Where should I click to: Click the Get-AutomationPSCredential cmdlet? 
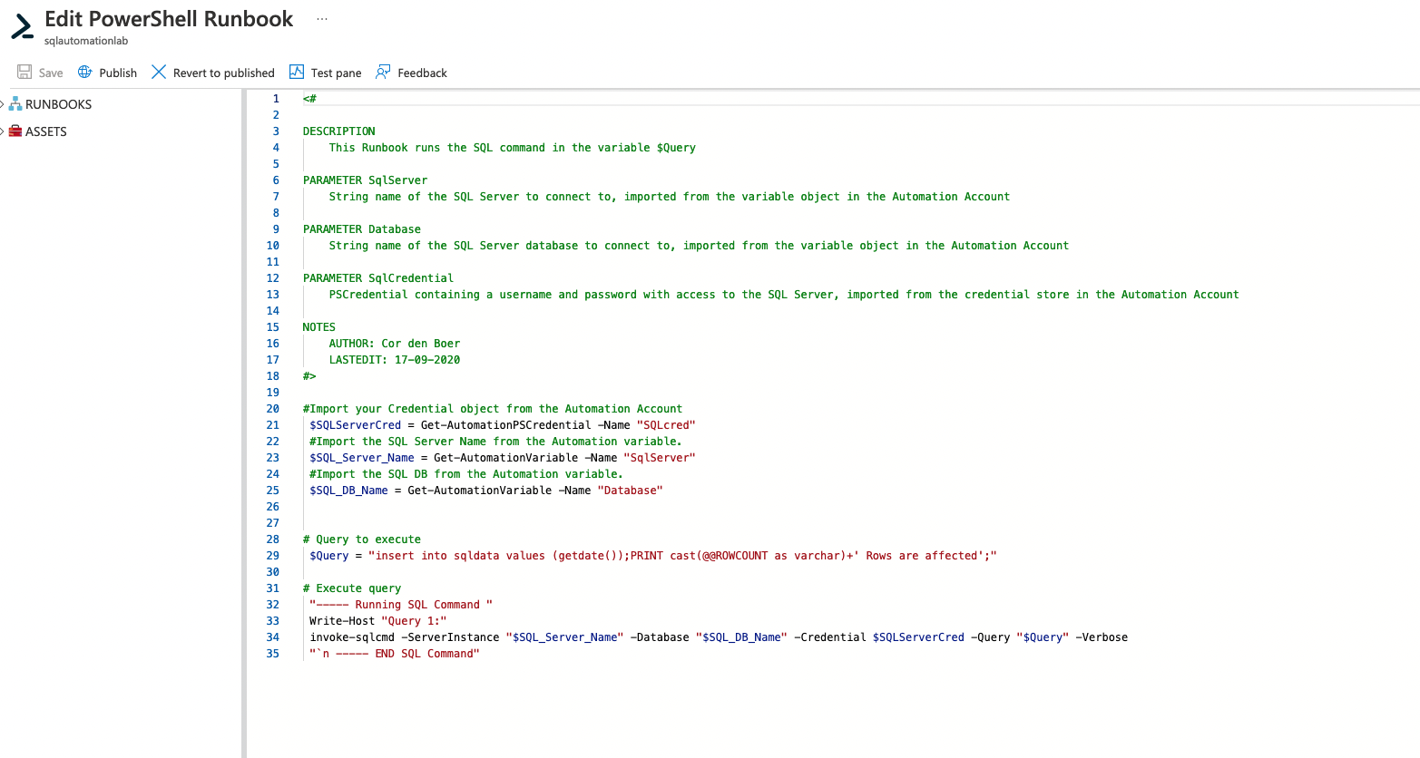point(505,425)
